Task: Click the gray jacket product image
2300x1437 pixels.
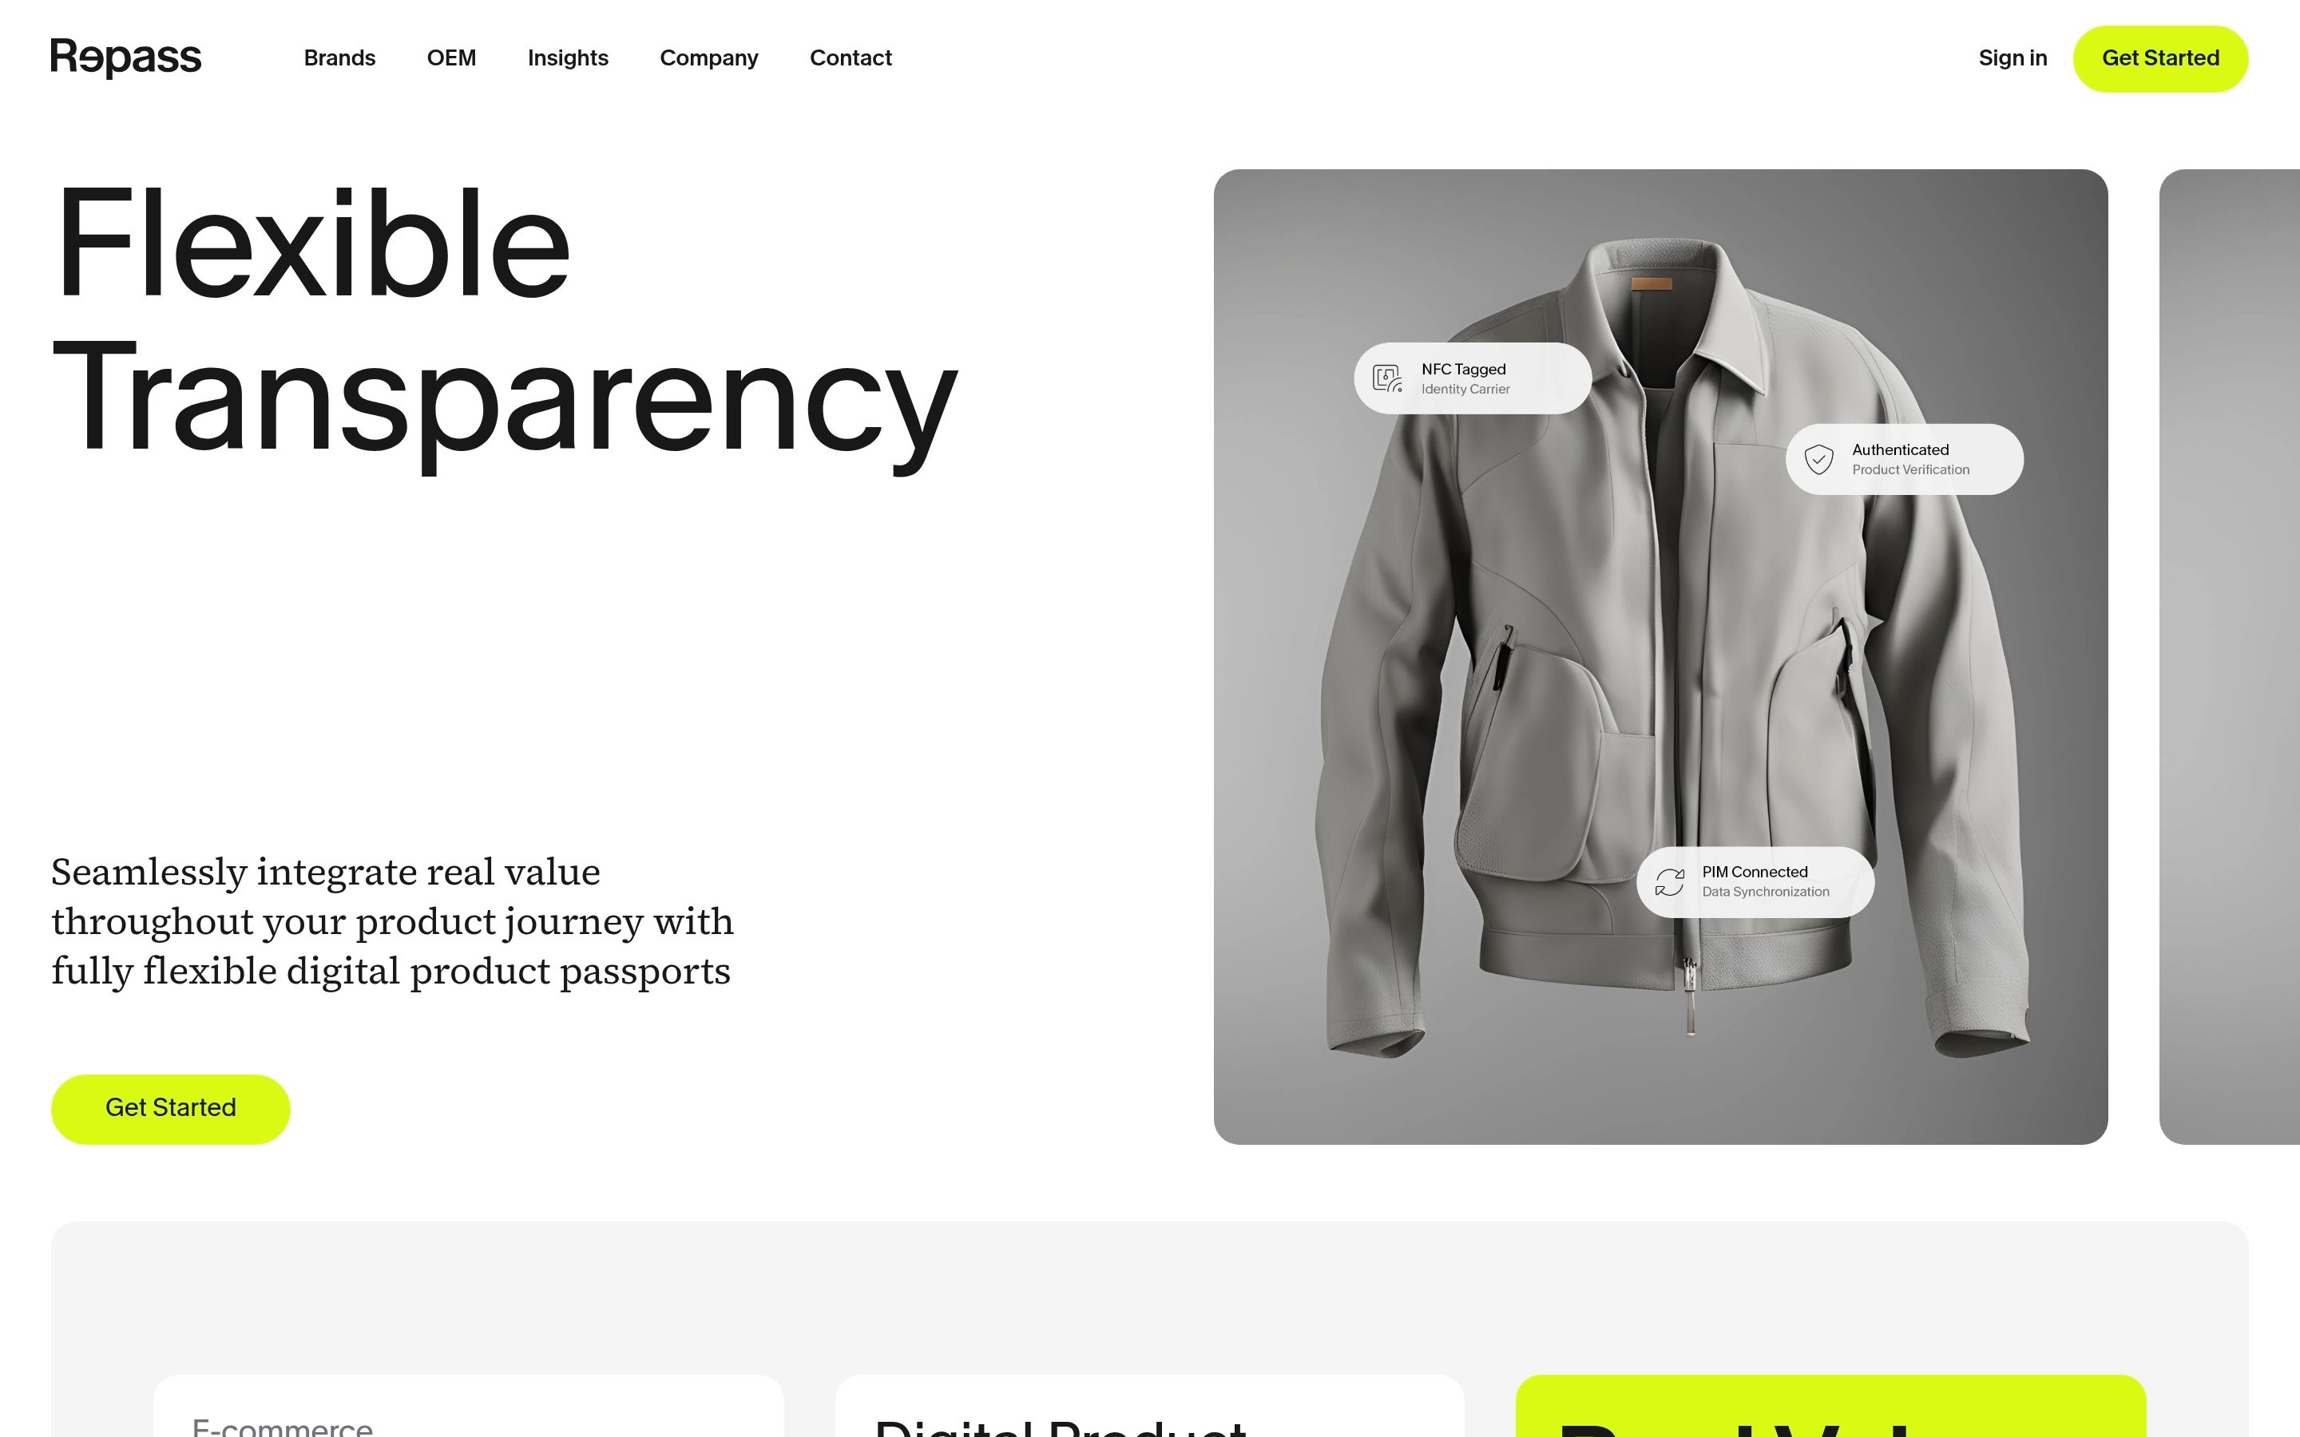Action: (1660, 657)
